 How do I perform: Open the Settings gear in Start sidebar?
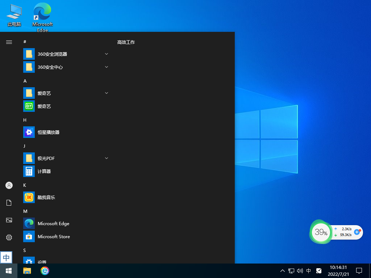(9, 237)
